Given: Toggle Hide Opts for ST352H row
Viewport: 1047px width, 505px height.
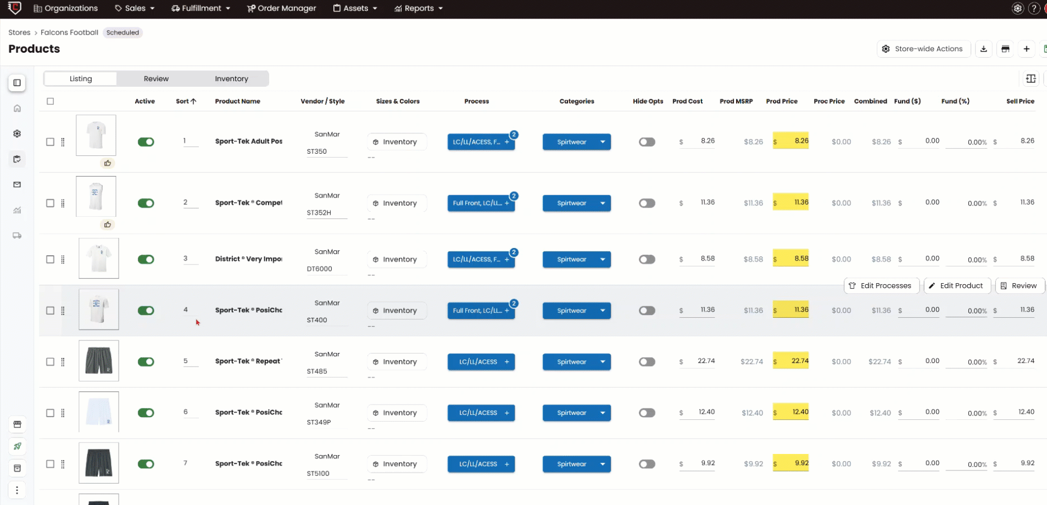Looking at the screenshot, I should pyautogui.click(x=647, y=203).
